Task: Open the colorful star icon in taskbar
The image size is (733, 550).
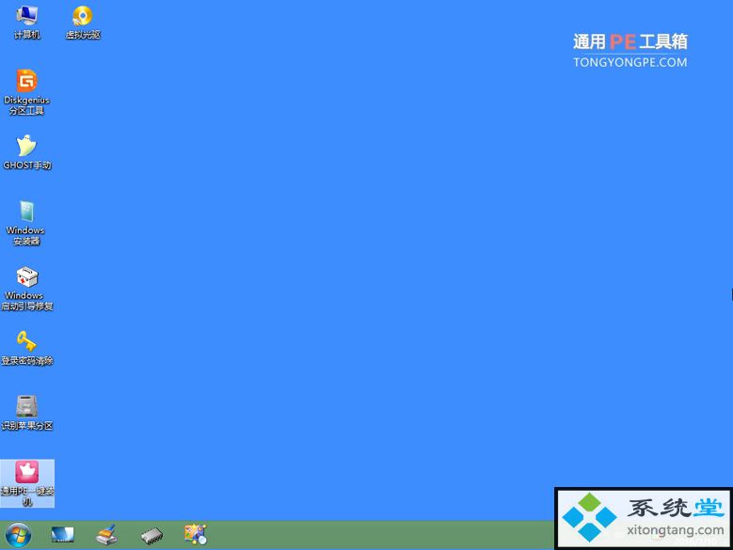Action: pyautogui.click(x=196, y=535)
